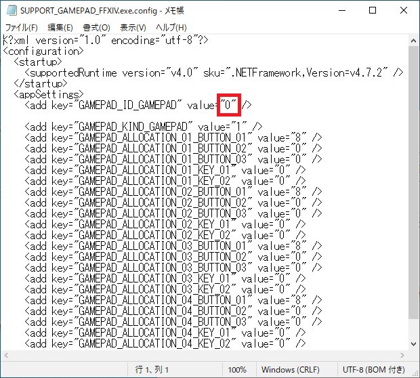
Task: Maximize the Notepad window
Action: click(x=373, y=10)
